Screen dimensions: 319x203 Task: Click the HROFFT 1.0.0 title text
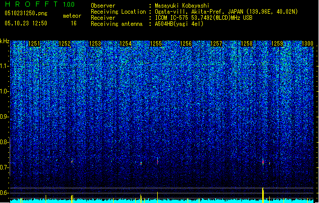click(40, 4)
